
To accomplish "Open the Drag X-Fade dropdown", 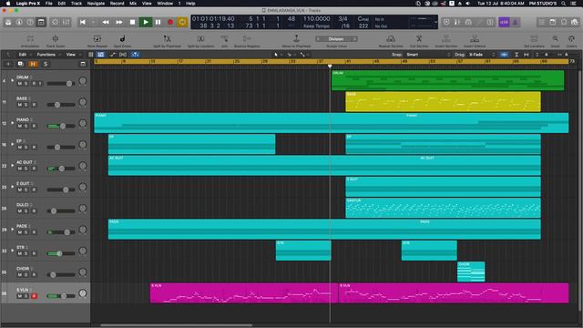I will [482, 55].
